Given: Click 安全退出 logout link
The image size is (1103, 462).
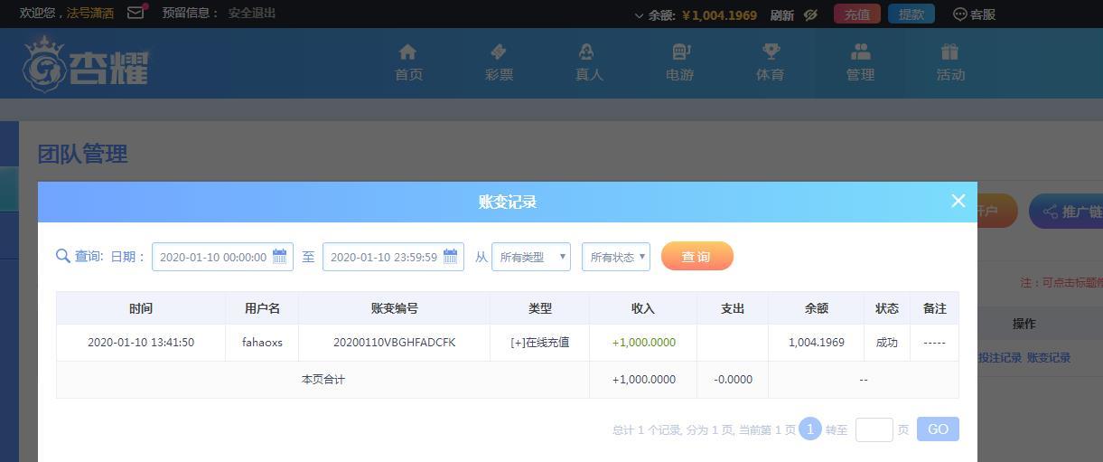Looking at the screenshot, I should pyautogui.click(x=252, y=14).
